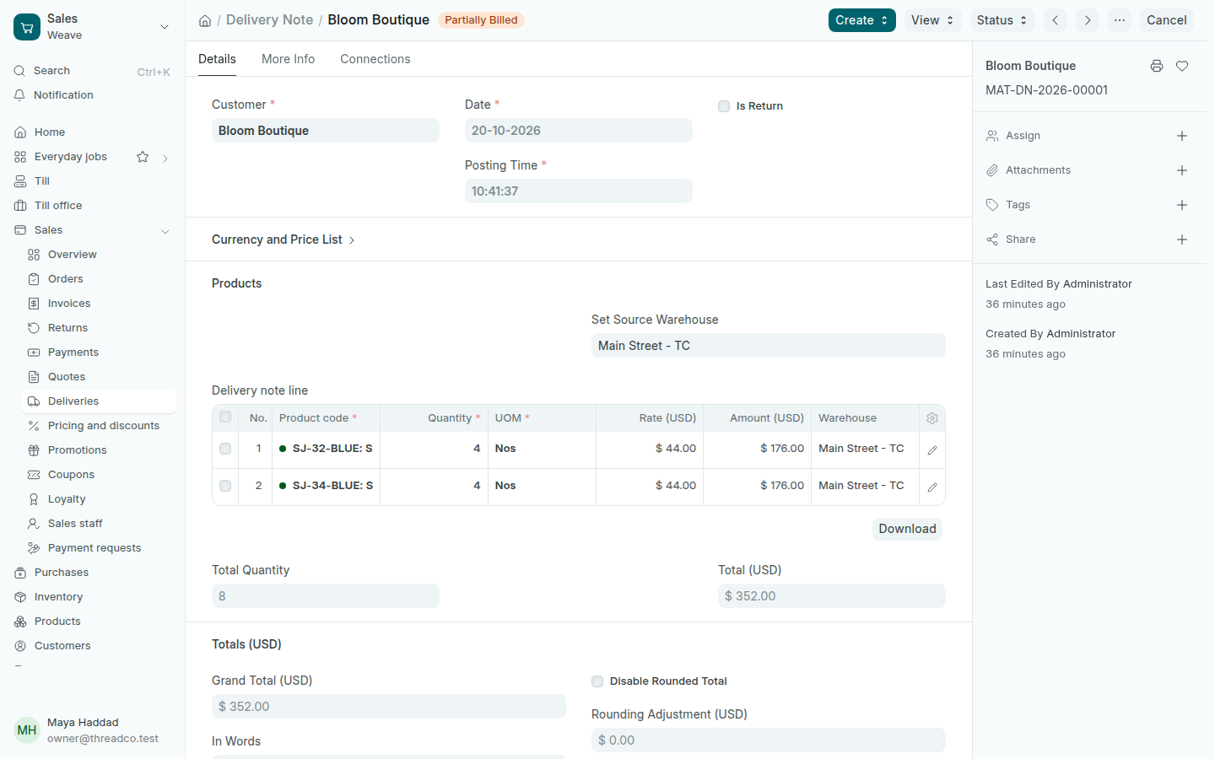Viewport: 1215px width, 759px height.
Task: Select row 1 checkbox in table
Action: [x=225, y=449]
